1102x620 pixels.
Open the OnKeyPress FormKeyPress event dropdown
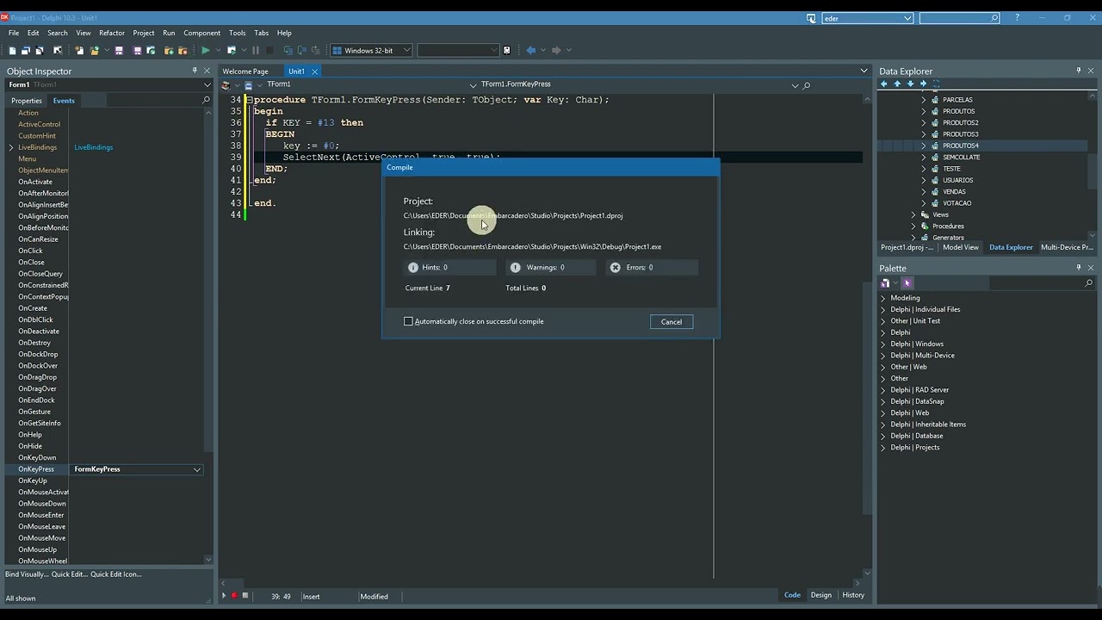click(197, 469)
